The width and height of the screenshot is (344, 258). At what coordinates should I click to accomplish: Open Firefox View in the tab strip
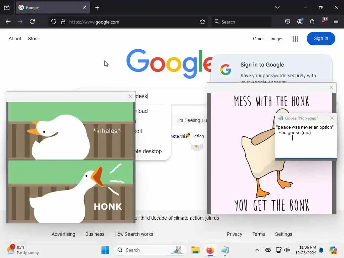[7, 8]
